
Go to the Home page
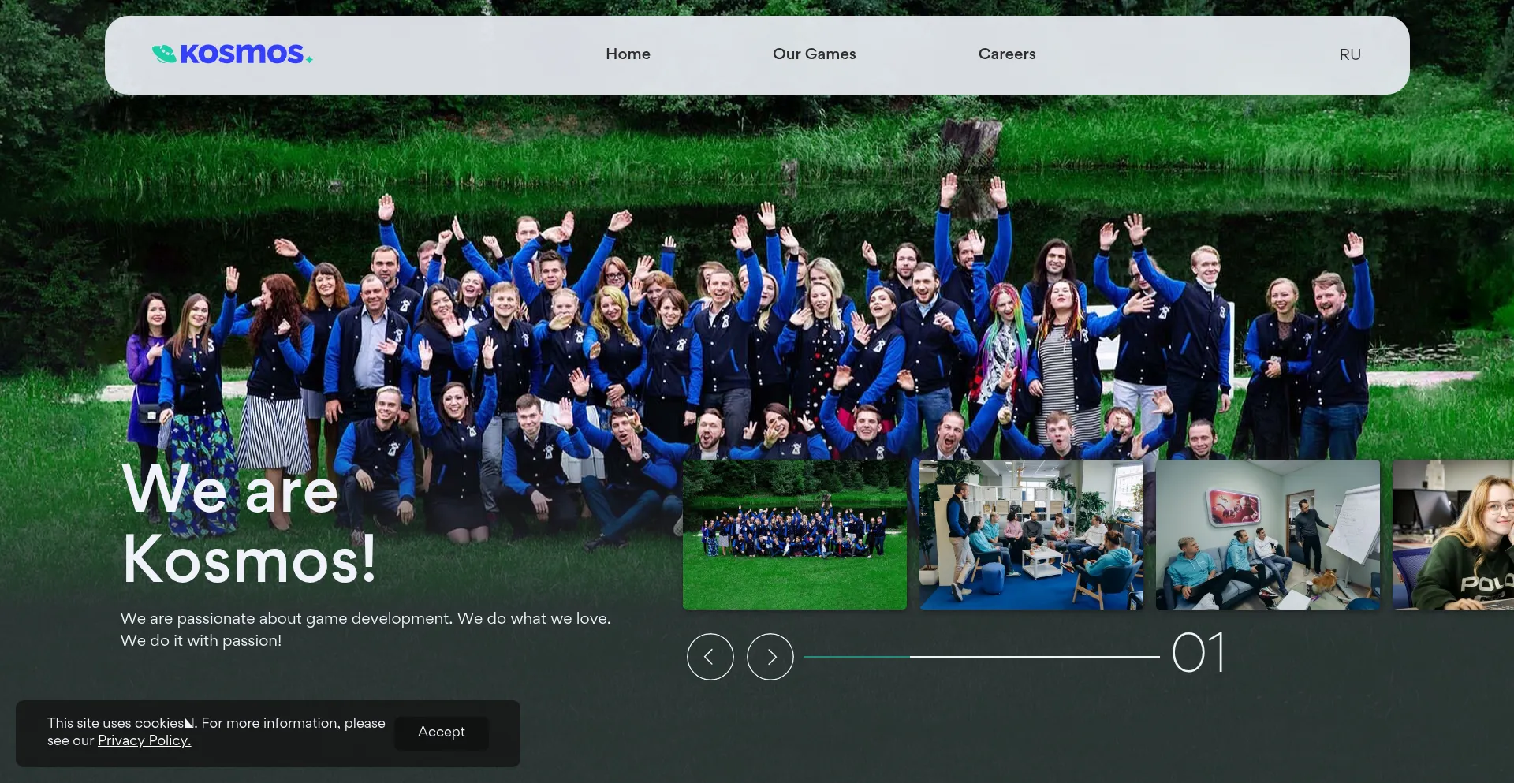(628, 54)
